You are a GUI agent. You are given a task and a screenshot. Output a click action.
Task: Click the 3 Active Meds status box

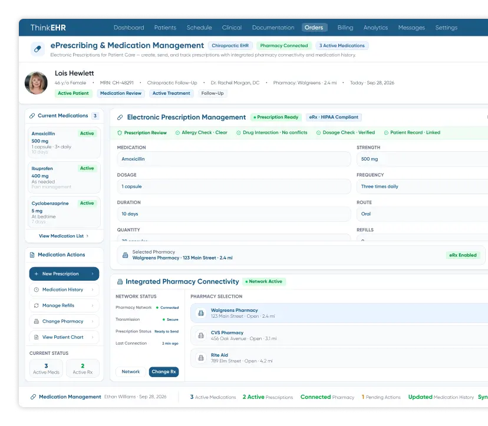point(46,368)
